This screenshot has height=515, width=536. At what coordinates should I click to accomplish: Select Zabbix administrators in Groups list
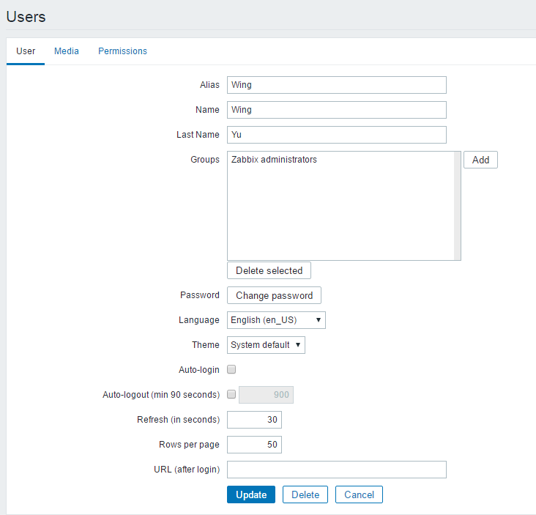click(x=274, y=160)
